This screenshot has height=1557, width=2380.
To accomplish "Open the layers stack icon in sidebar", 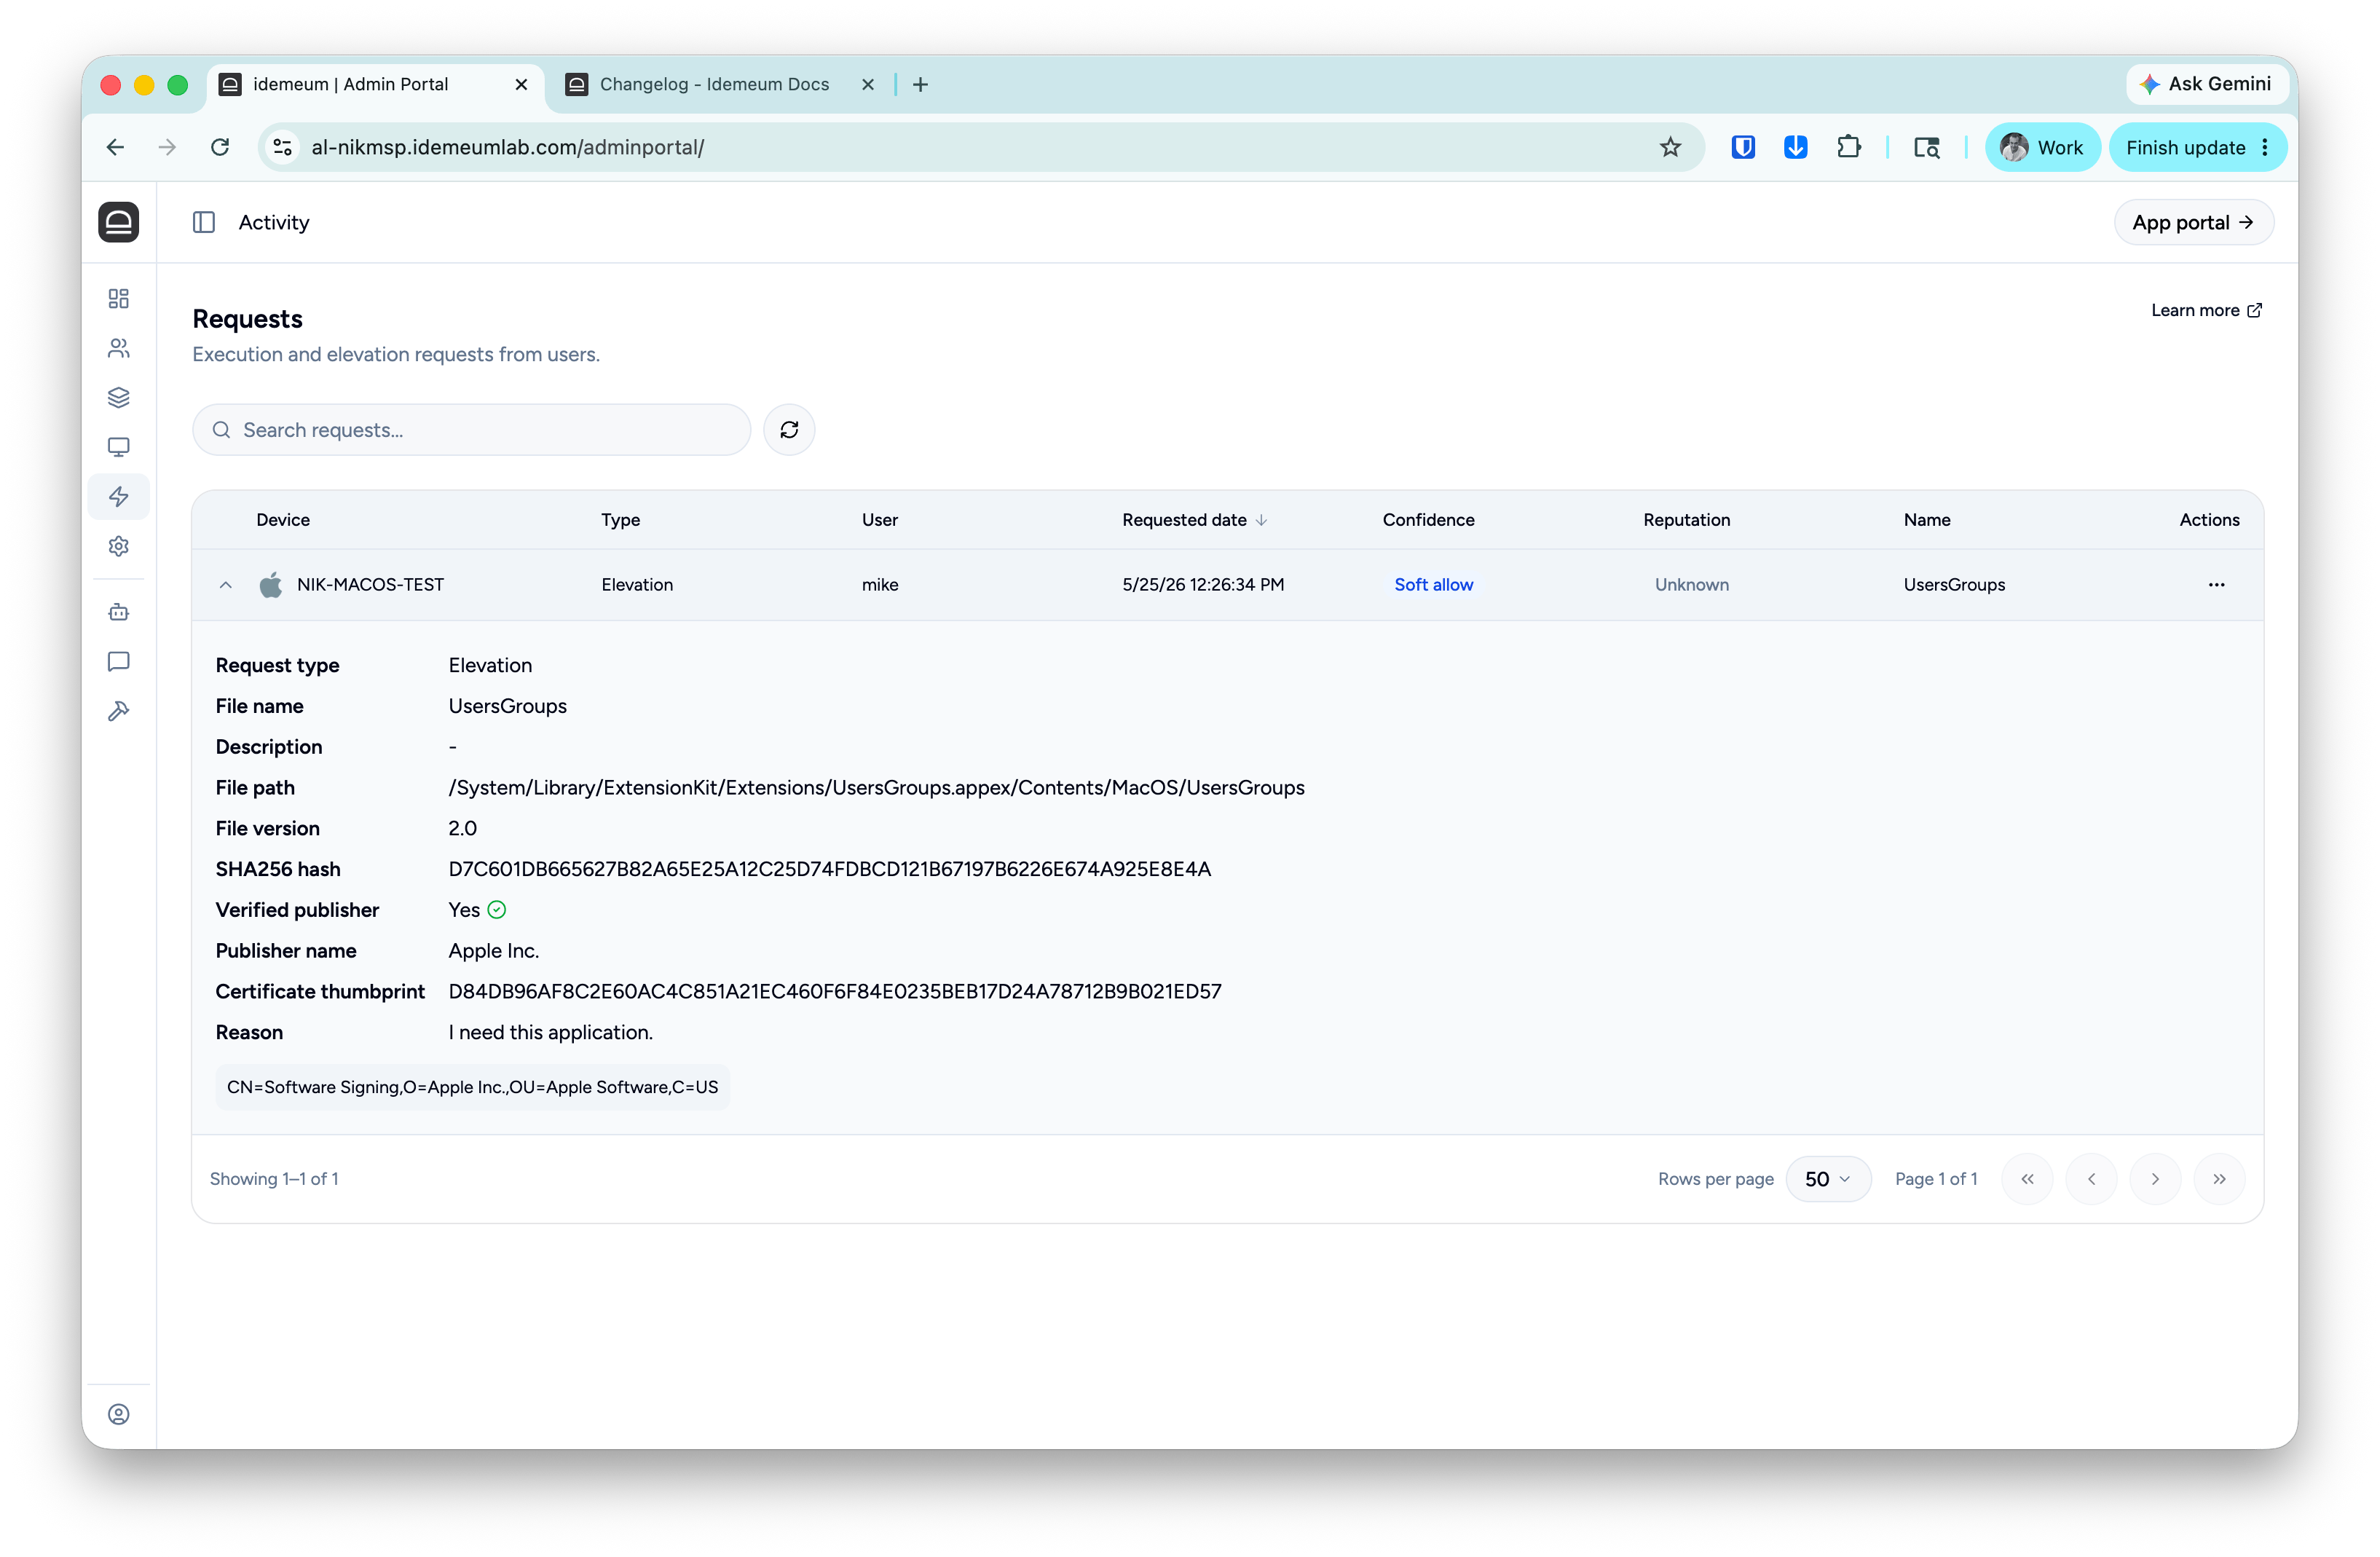I will (x=118, y=397).
